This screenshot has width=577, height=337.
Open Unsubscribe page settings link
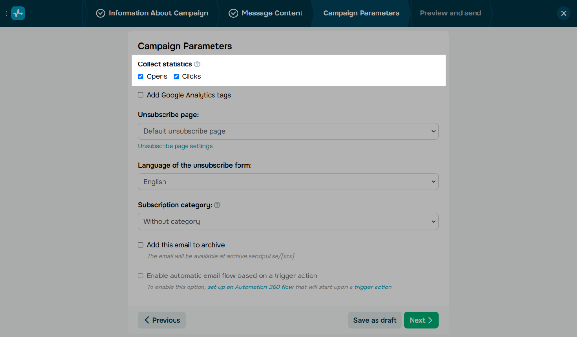175,146
